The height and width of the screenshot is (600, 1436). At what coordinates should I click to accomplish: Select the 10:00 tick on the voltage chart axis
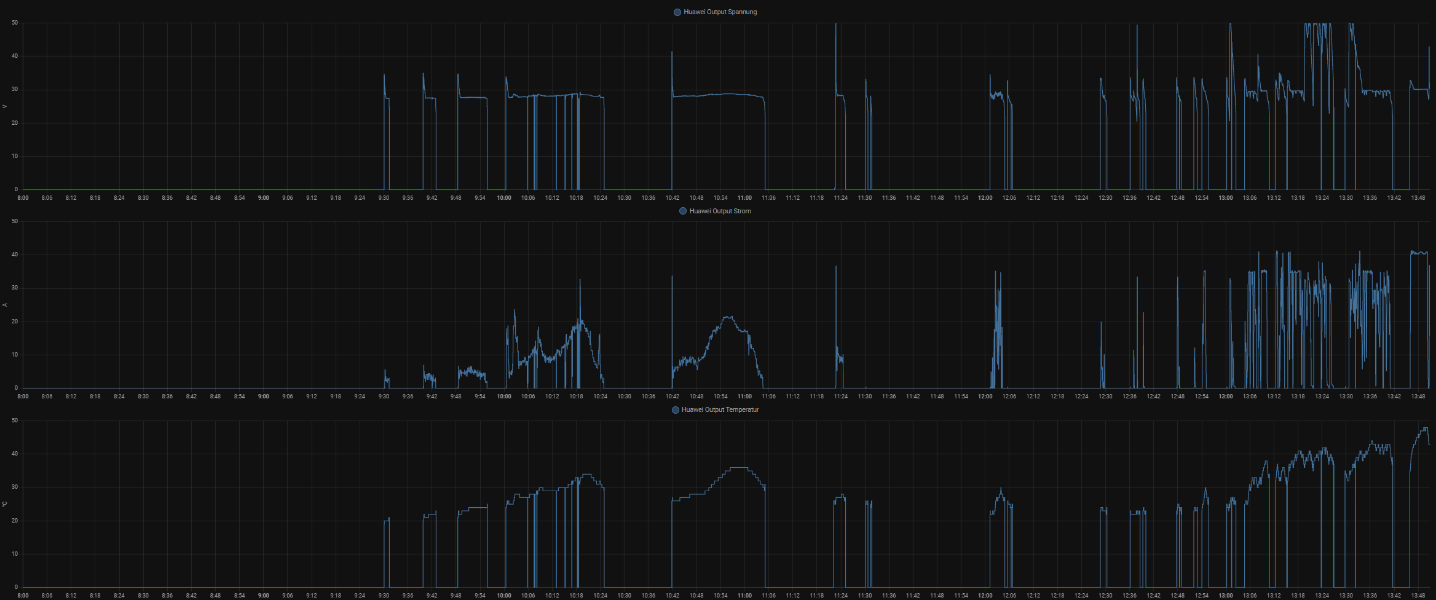click(504, 198)
